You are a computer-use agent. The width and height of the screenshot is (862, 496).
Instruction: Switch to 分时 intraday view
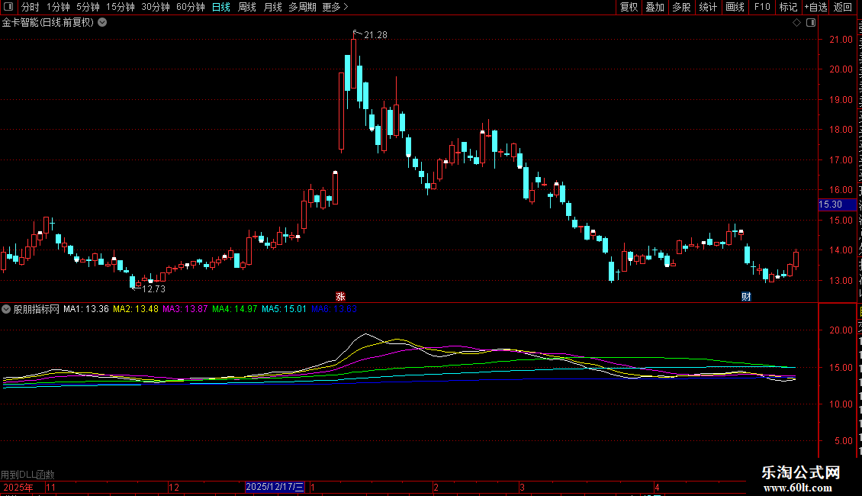31,7
